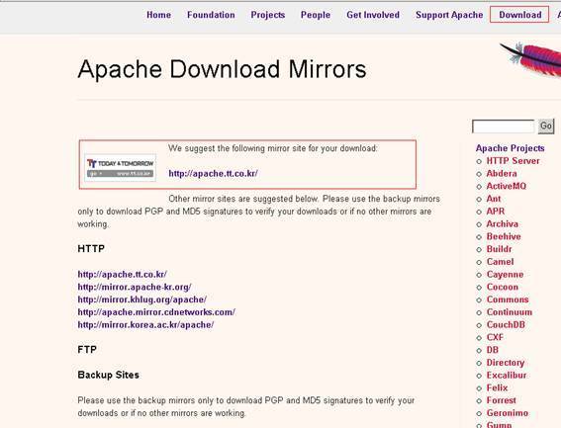
Task: Open the mirror.khlug.org/apache link
Action: click(x=142, y=300)
